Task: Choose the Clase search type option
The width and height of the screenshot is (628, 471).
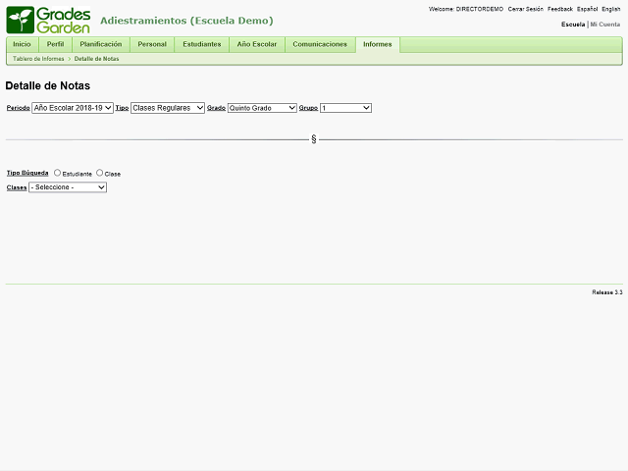Action: click(x=100, y=173)
